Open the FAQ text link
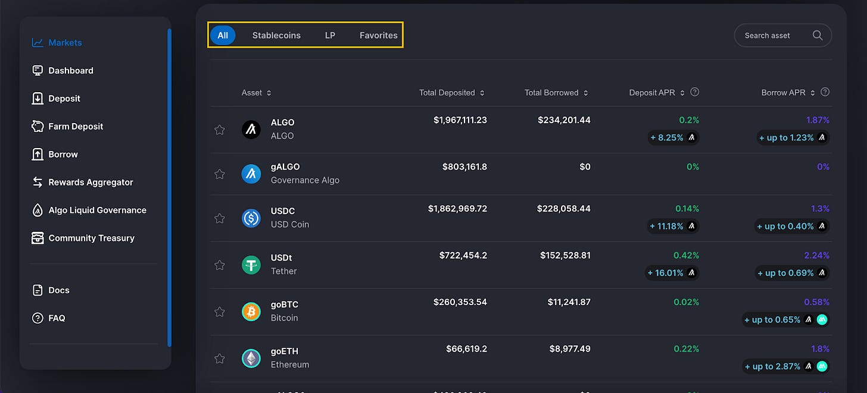Image resolution: width=867 pixels, height=393 pixels. (x=57, y=319)
